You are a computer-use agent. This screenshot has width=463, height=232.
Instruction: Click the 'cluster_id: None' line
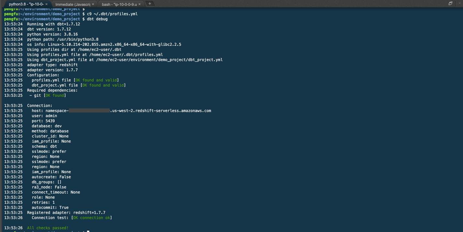point(50,136)
